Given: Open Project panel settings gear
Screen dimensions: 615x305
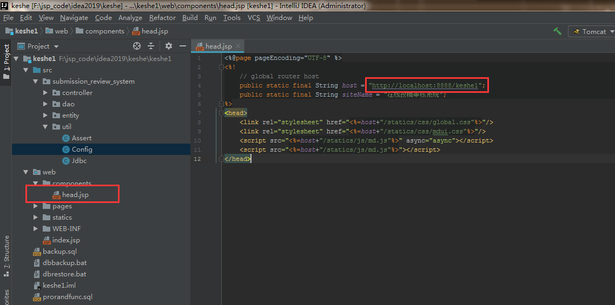Looking at the screenshot, I should pyautogui.click(x=169, y=46).
